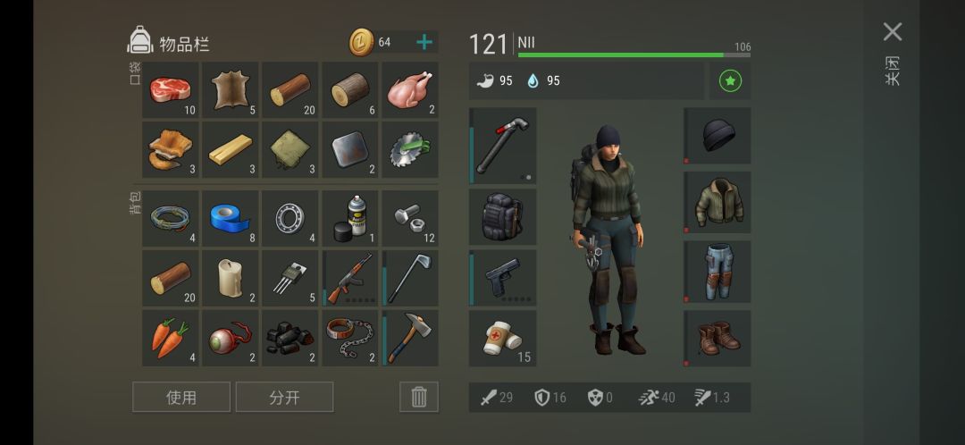Tap the equipped crowbar weapon slot

pos(503,146)
